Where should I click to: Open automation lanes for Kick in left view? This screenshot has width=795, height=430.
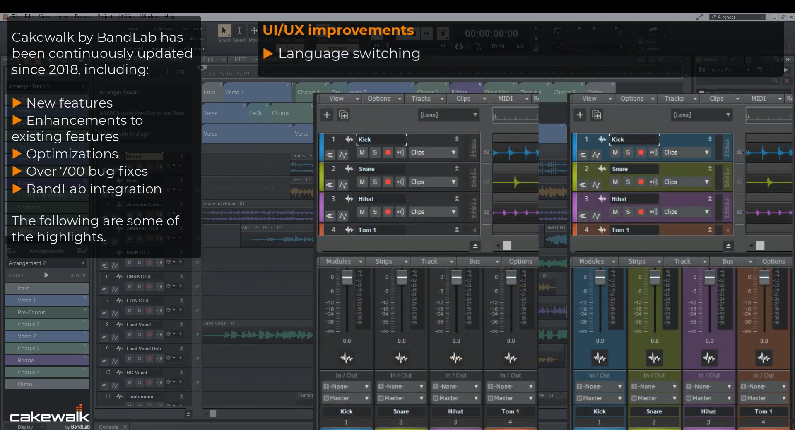pyautogui.click(x=343, y=155)
